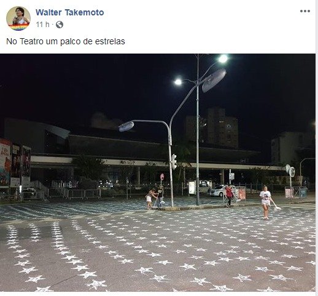Visit Walter Takemoto's profile via name link
Viewport: 318px width, 296px height.
click(x=70, y=12)
